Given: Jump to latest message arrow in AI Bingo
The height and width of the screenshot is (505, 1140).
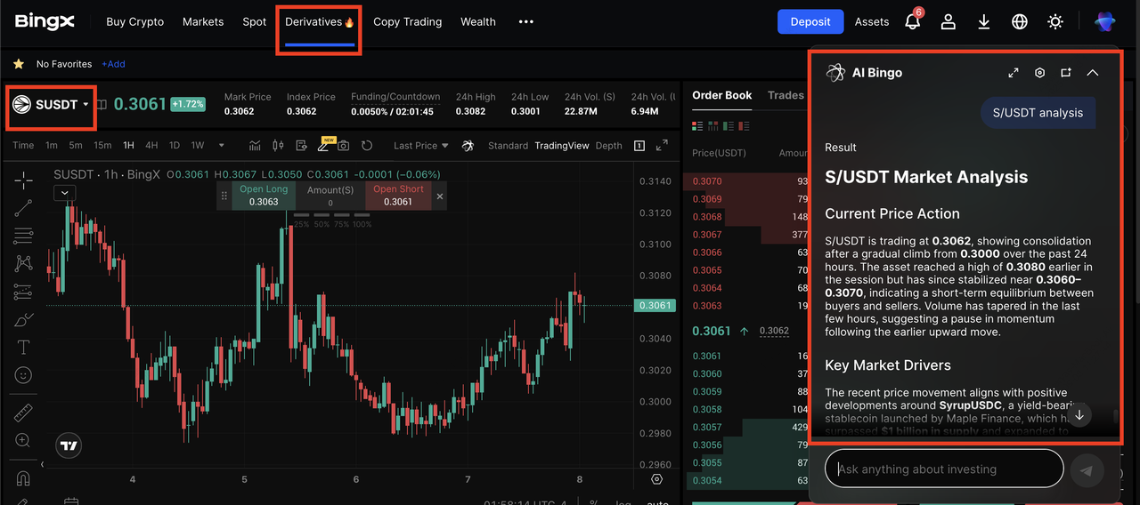Looking at the screenshot, I should [x=1079, y=414].
